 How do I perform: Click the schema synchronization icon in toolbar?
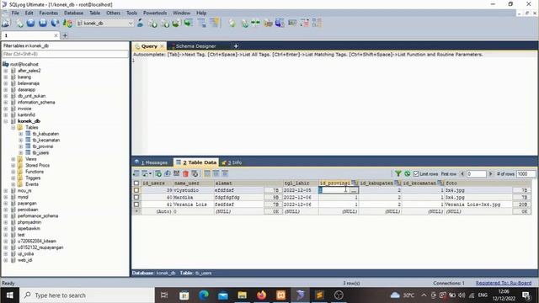pos(244,23)
